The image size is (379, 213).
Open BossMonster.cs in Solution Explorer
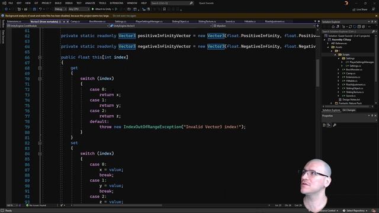[354, 70]
